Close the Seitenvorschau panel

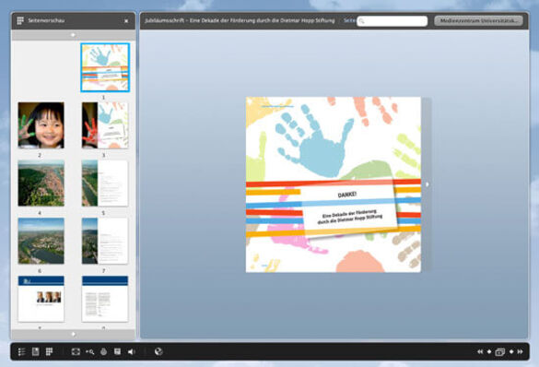pos(126,21)
